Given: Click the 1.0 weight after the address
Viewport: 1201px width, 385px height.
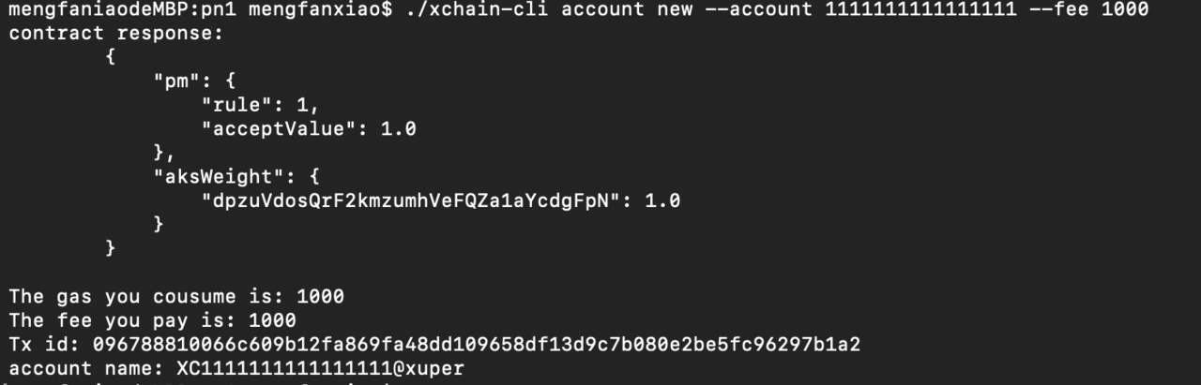Looking at the screenshot, I should tap(662, 200).
